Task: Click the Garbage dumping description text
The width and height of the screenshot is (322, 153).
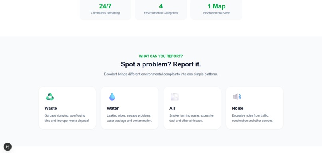Action: [x=67, y=118]
